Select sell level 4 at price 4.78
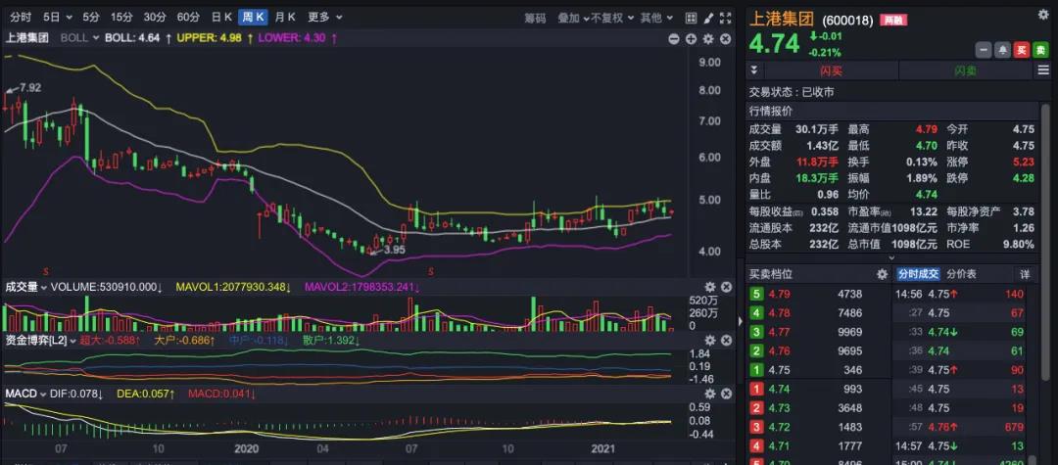 point(818,312)
